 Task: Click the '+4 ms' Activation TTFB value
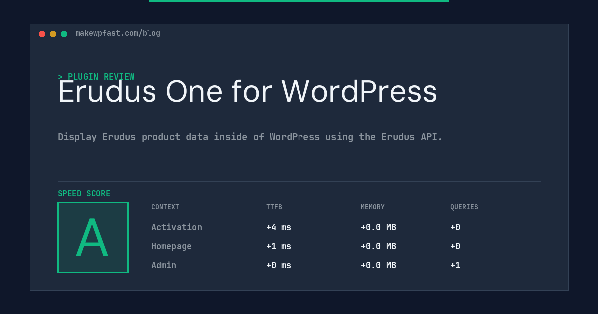(279, 227)
